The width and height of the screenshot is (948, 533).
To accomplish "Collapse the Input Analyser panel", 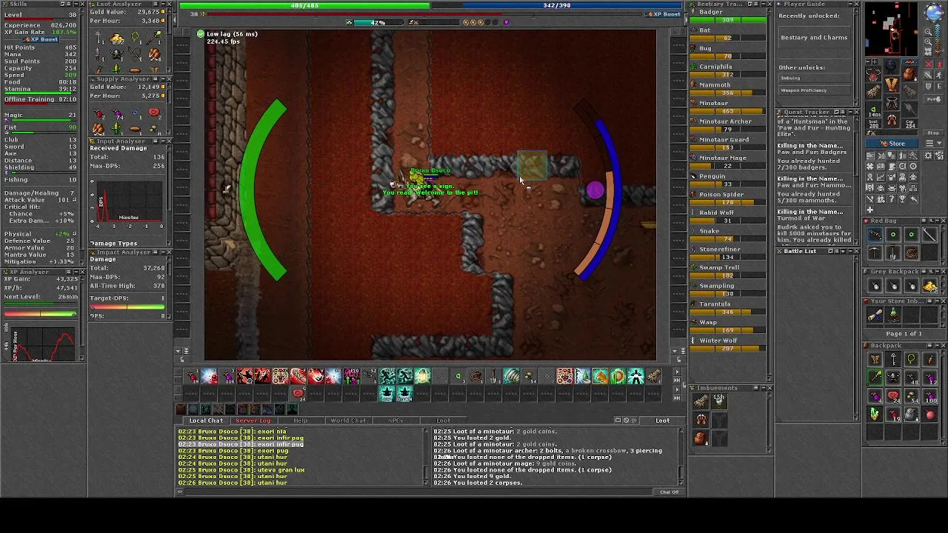I will coord(162,141).
